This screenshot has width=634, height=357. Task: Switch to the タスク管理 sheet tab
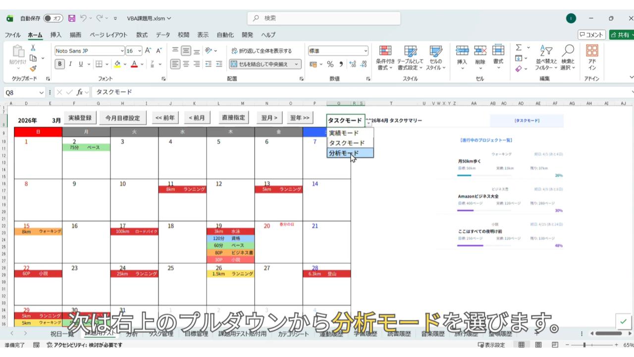pos(161,334)
